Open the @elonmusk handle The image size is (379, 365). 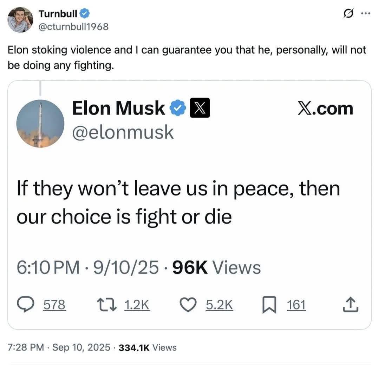pyautogui.click(x=123, y=132)
